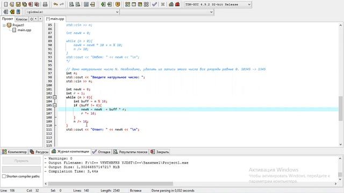This screenshot has height=193, width=344.
Task: Redo the last undone edit
Action: click(x=62, y=4)
